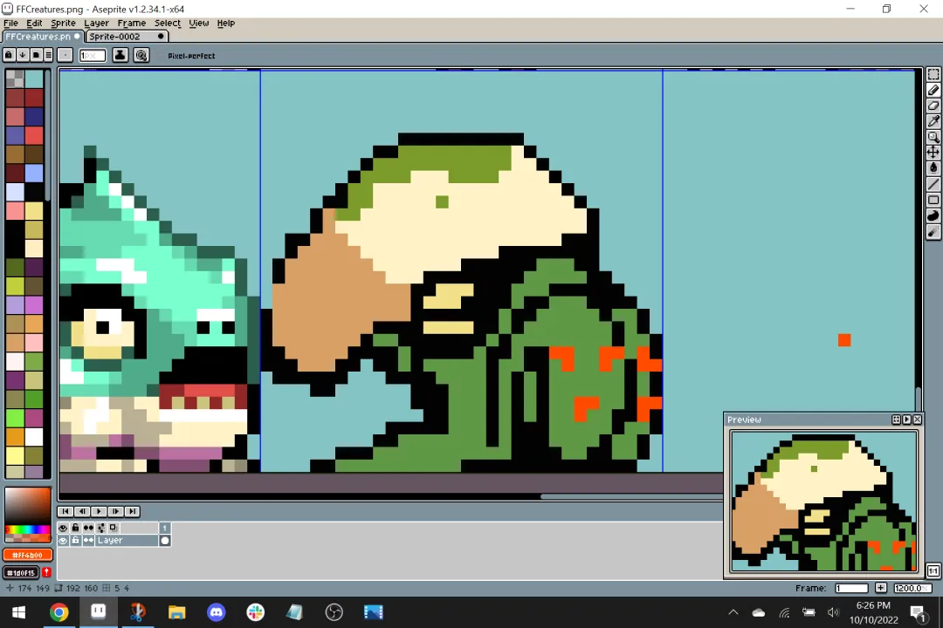Click the foreground color #ff4b00 swatch
The height and width of the screenshot is (628, 943).
pos(28,555)
